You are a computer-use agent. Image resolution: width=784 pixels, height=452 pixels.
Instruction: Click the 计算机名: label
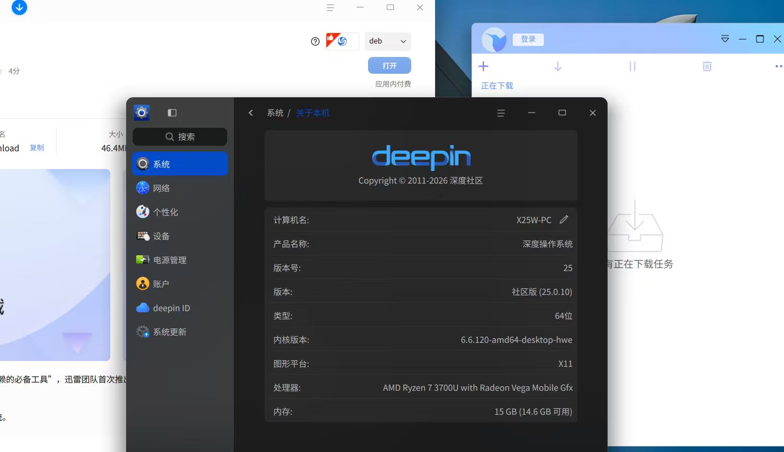(291, 220)
